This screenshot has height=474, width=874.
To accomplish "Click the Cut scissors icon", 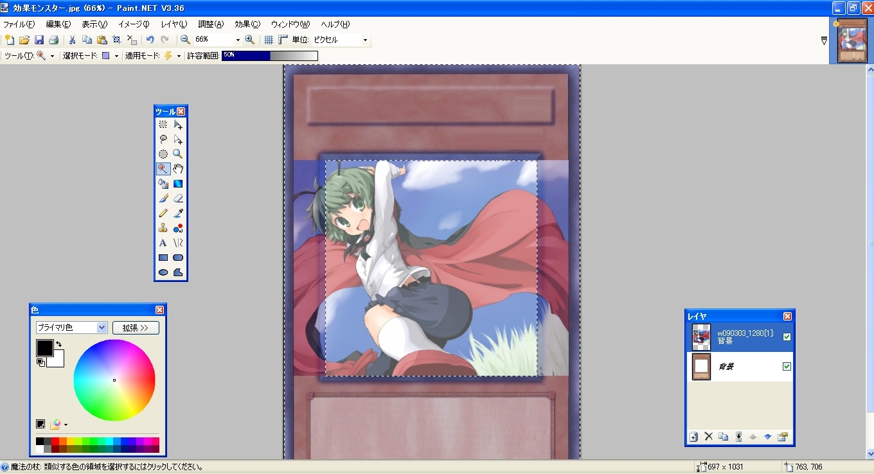I will (x=73, y=40).
